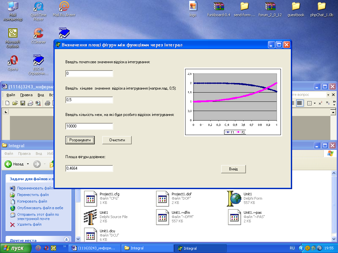Screen dimensions: 338x253
Task: Click Save floppy icon in Word toolbar
Action: pos(23,103)
